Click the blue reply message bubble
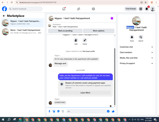Screen dimensions: 159x122 (85, 77)
